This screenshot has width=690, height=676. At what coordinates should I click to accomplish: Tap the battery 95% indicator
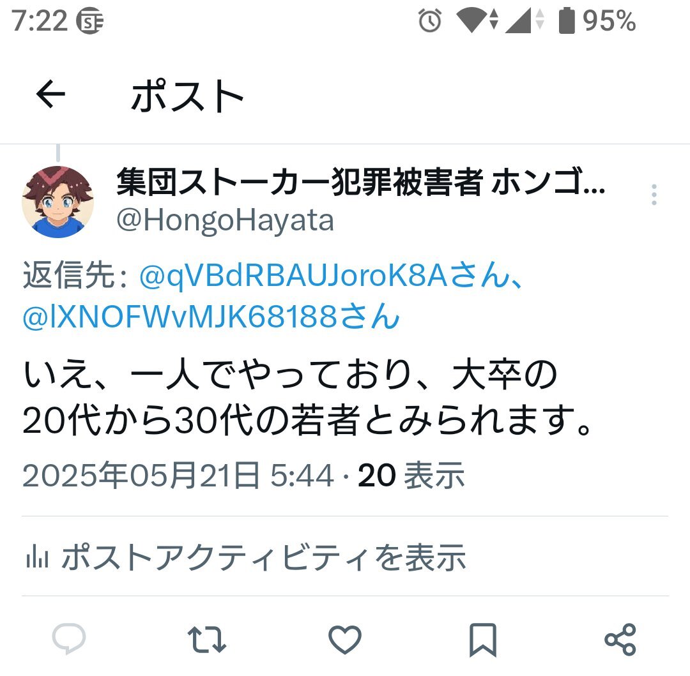tap(597, 20)
